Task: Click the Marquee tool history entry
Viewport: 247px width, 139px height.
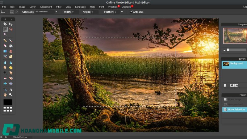Action: pos(235,104)
